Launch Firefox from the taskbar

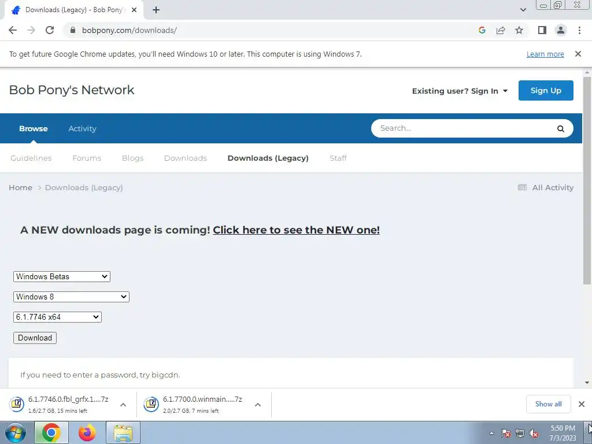point(87,432)
